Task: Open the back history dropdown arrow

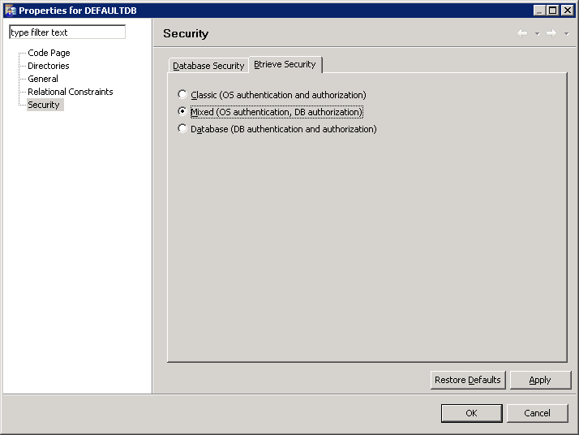Action: [x=538, y=33]
